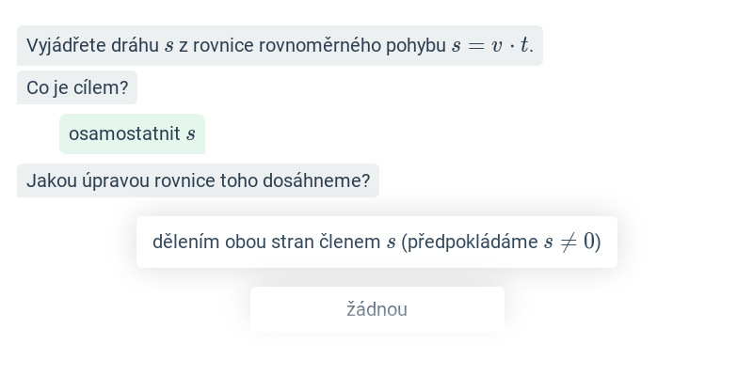Screen dimensions: 753x376
Task: Click the variable s in the green bubble
Action: pos(191,134)
